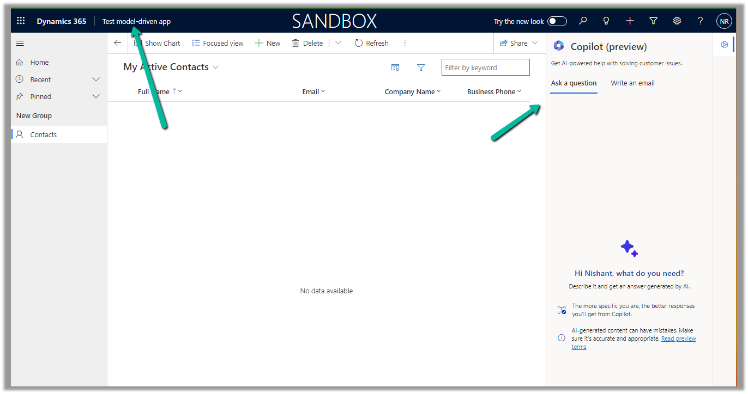Click the plus quick create icon
The height and width of the screenshot is (394, 748).
pyautogui.click(x=630, y=21)
